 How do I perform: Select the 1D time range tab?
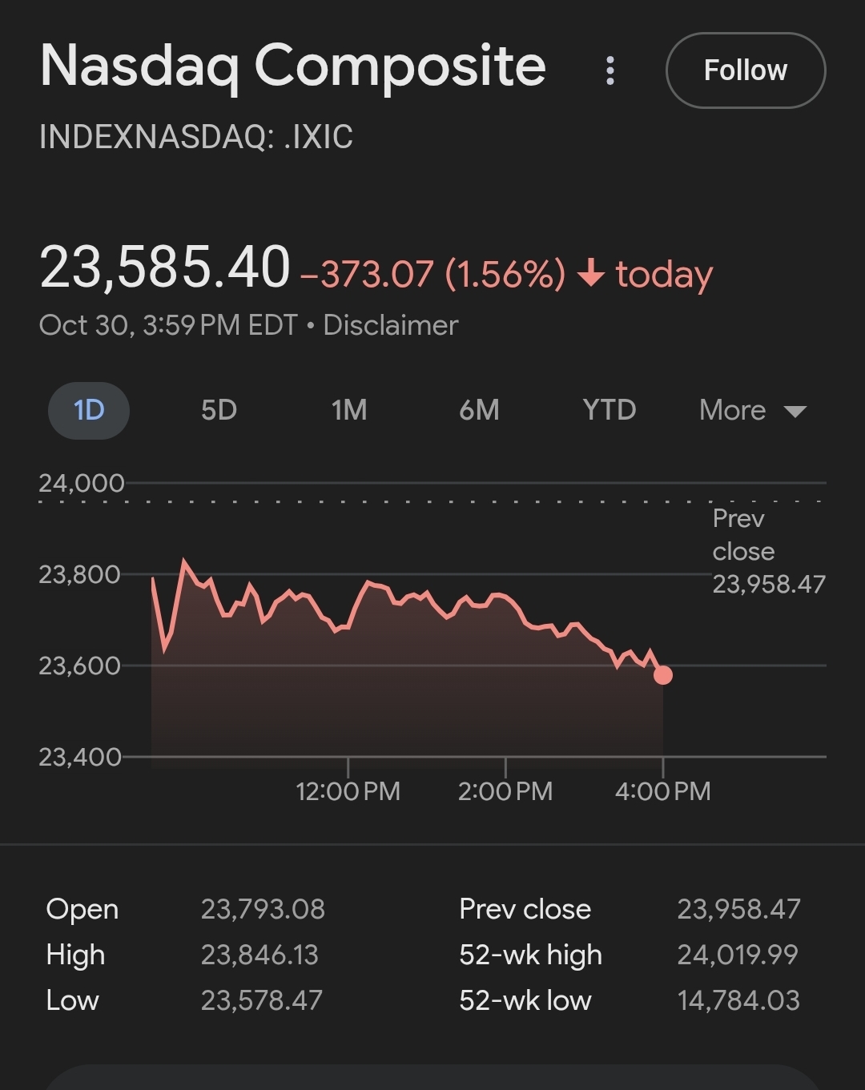pos(89,410)
